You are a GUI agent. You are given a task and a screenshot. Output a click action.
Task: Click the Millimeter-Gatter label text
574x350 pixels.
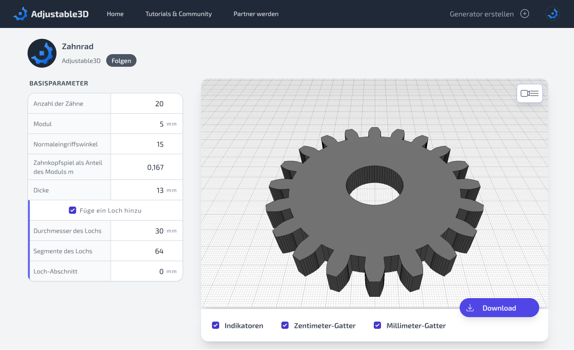coord(416,325)
